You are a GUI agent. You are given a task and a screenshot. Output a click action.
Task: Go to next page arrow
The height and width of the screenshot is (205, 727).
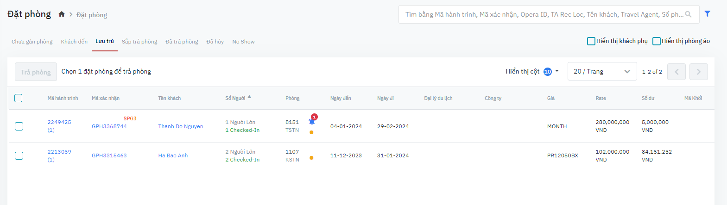click(x=698, y=72)
